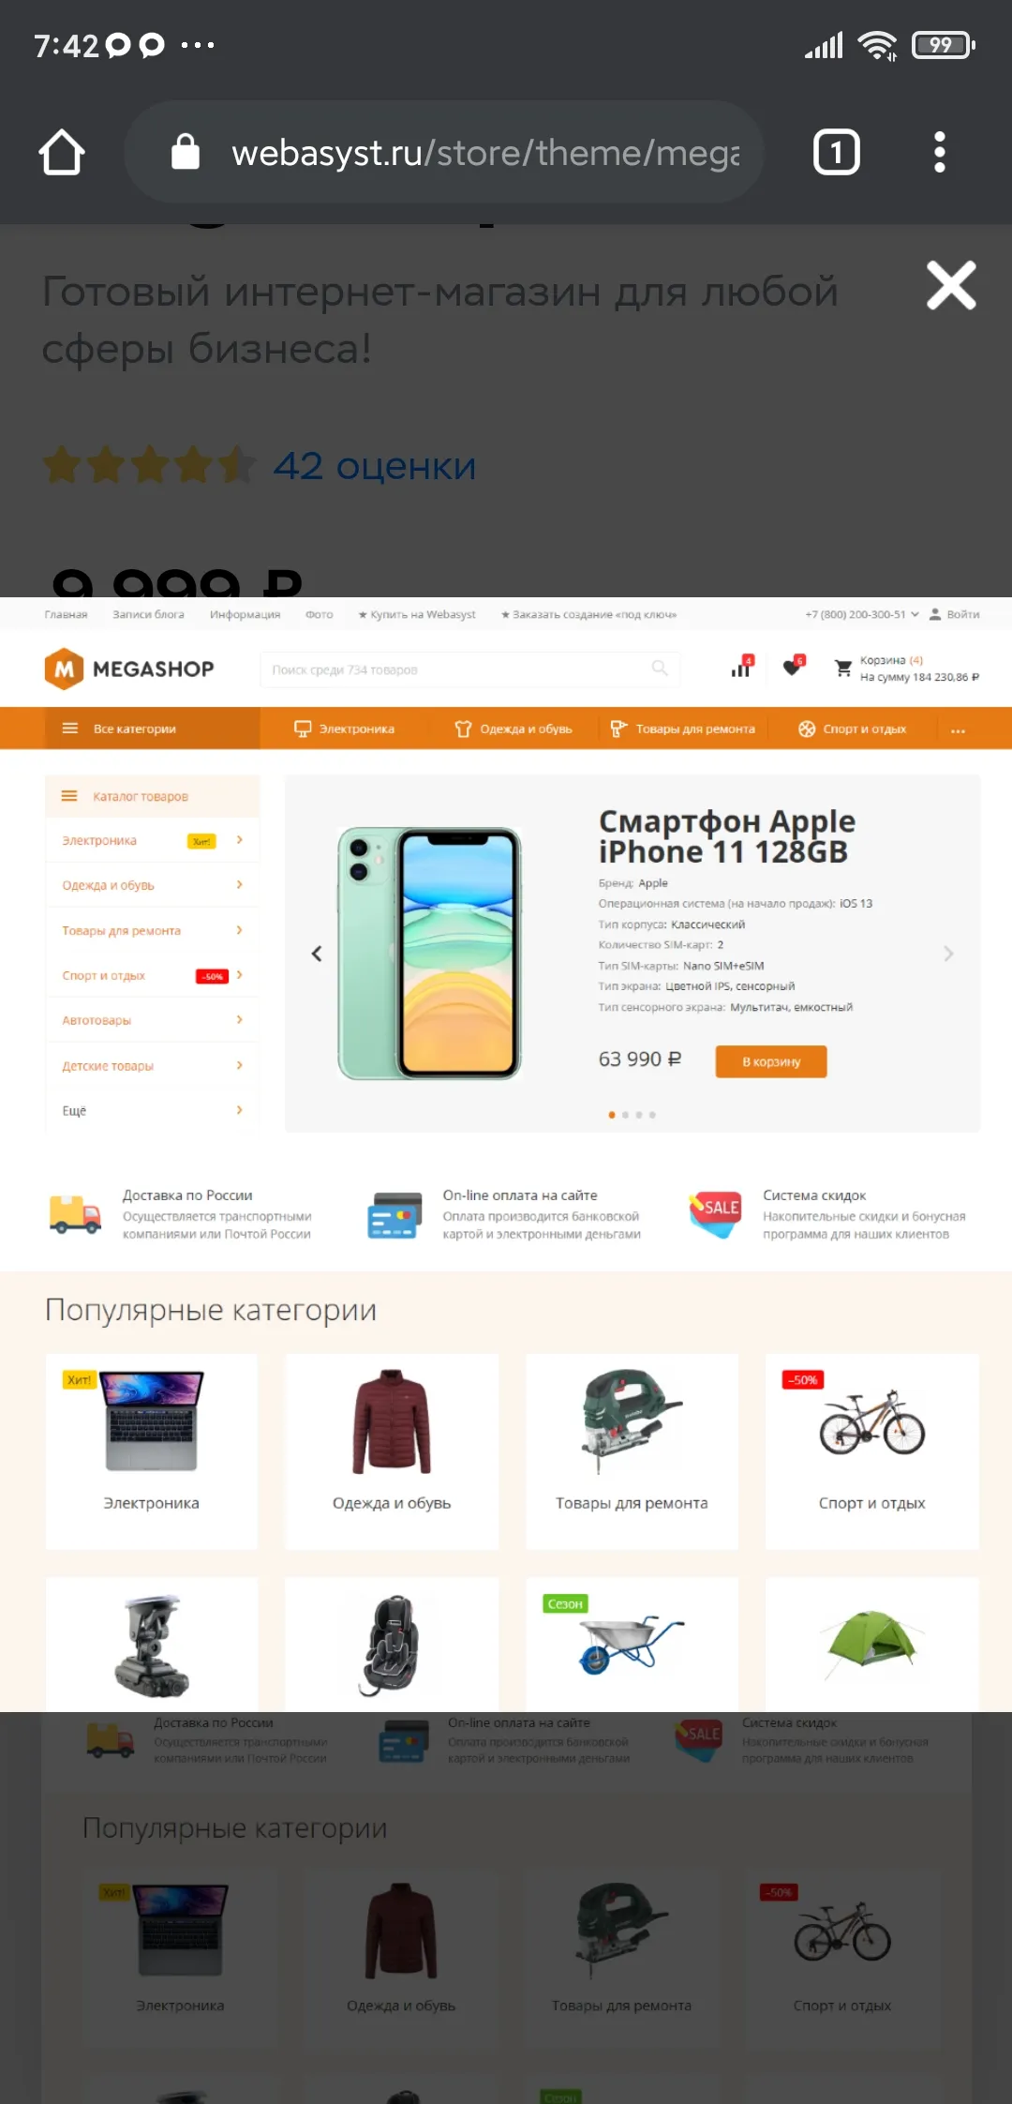Click the MEGASHOP logo

129,669
